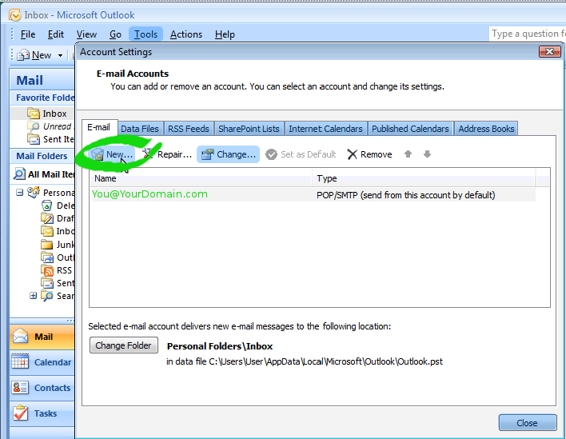The image size is (566, 439).
Task: Select the E-mail tab
Action: tap(99, 127)
